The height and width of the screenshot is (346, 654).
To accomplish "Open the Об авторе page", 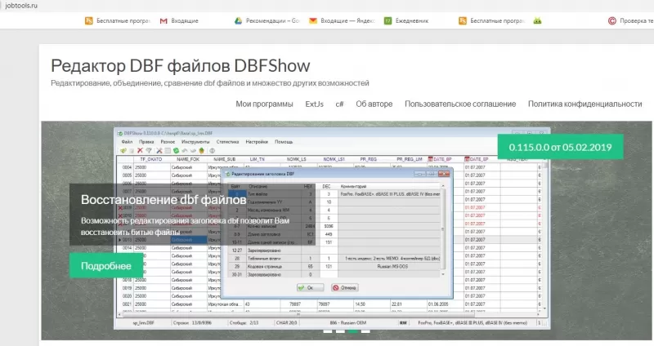I will pyautogui.click(x=374, y=104).
